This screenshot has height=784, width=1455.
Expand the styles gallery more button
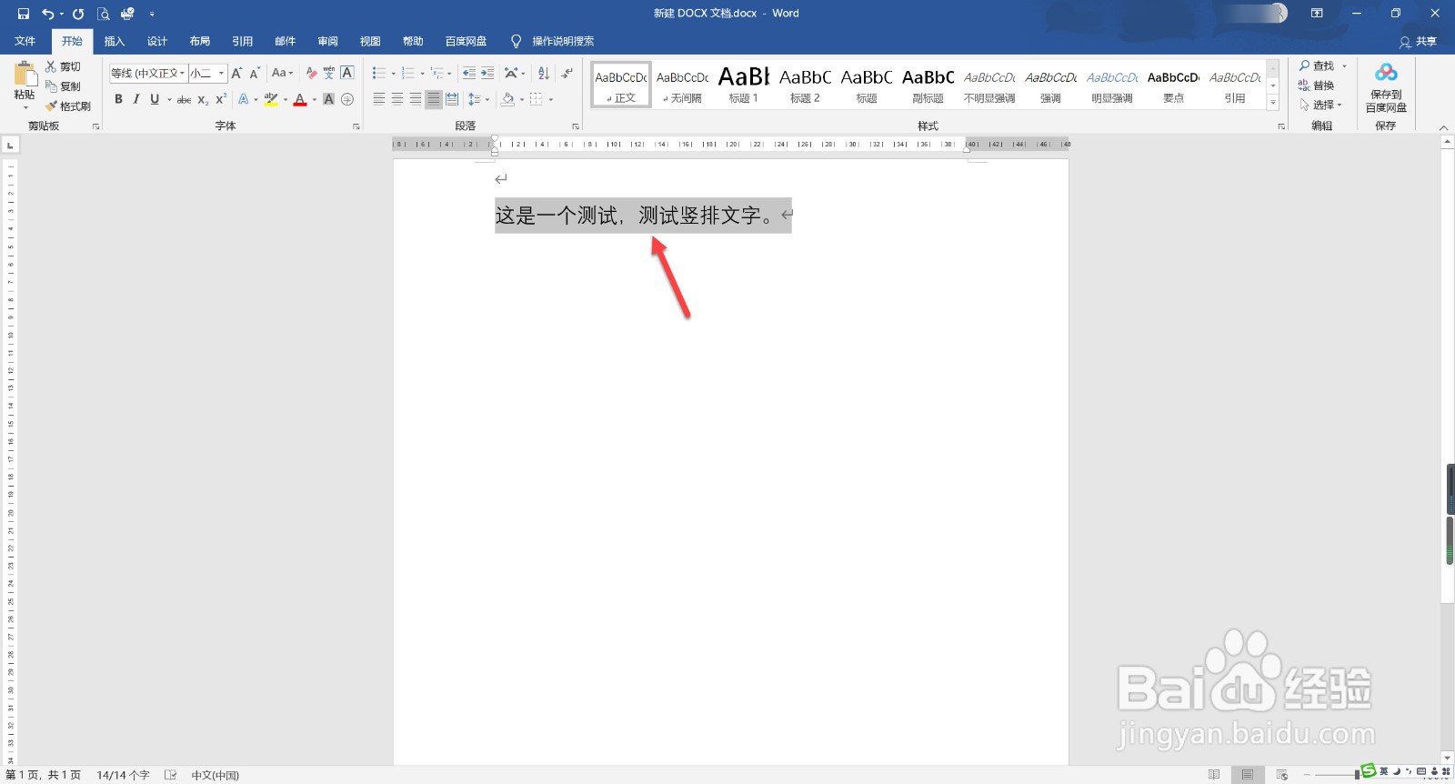[x=1273, y=103]
